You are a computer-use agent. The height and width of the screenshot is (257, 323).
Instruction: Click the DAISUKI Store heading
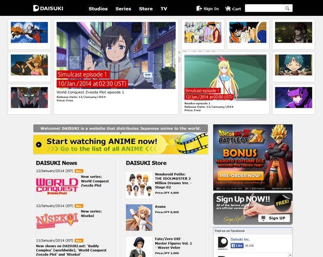click(x=146, y=163)
